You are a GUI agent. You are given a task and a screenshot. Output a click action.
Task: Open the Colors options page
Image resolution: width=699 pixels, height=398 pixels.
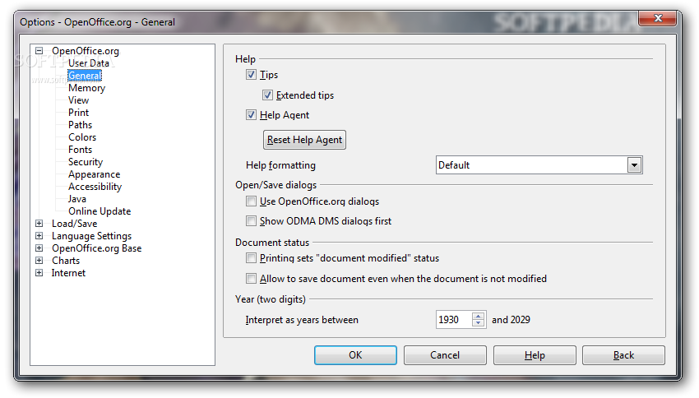(82, 137)
